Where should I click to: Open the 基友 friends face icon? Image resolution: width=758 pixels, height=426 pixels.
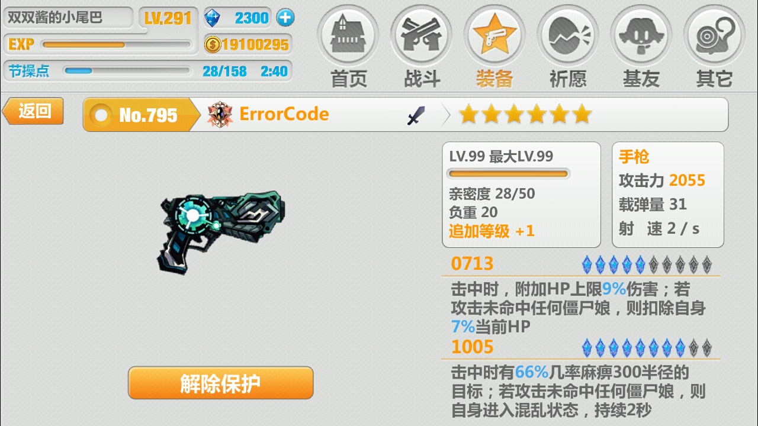click(641, 35)
